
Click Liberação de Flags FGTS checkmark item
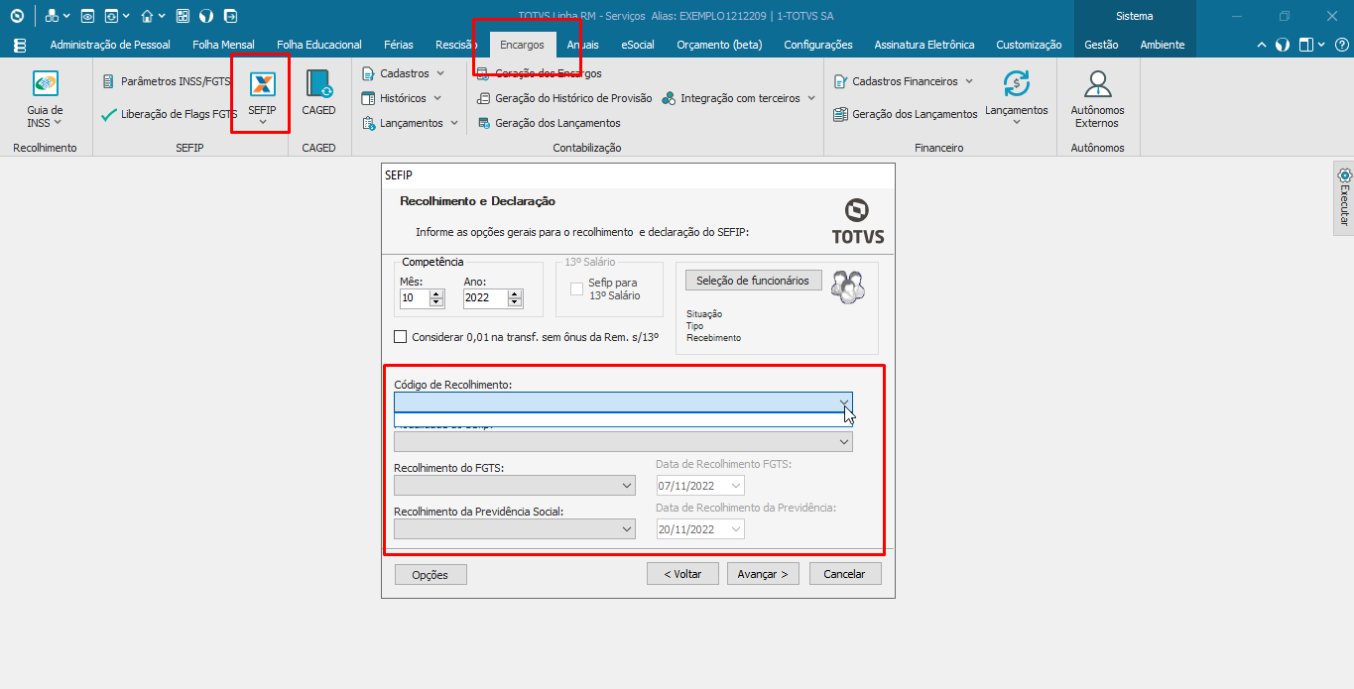click(169, 114)
